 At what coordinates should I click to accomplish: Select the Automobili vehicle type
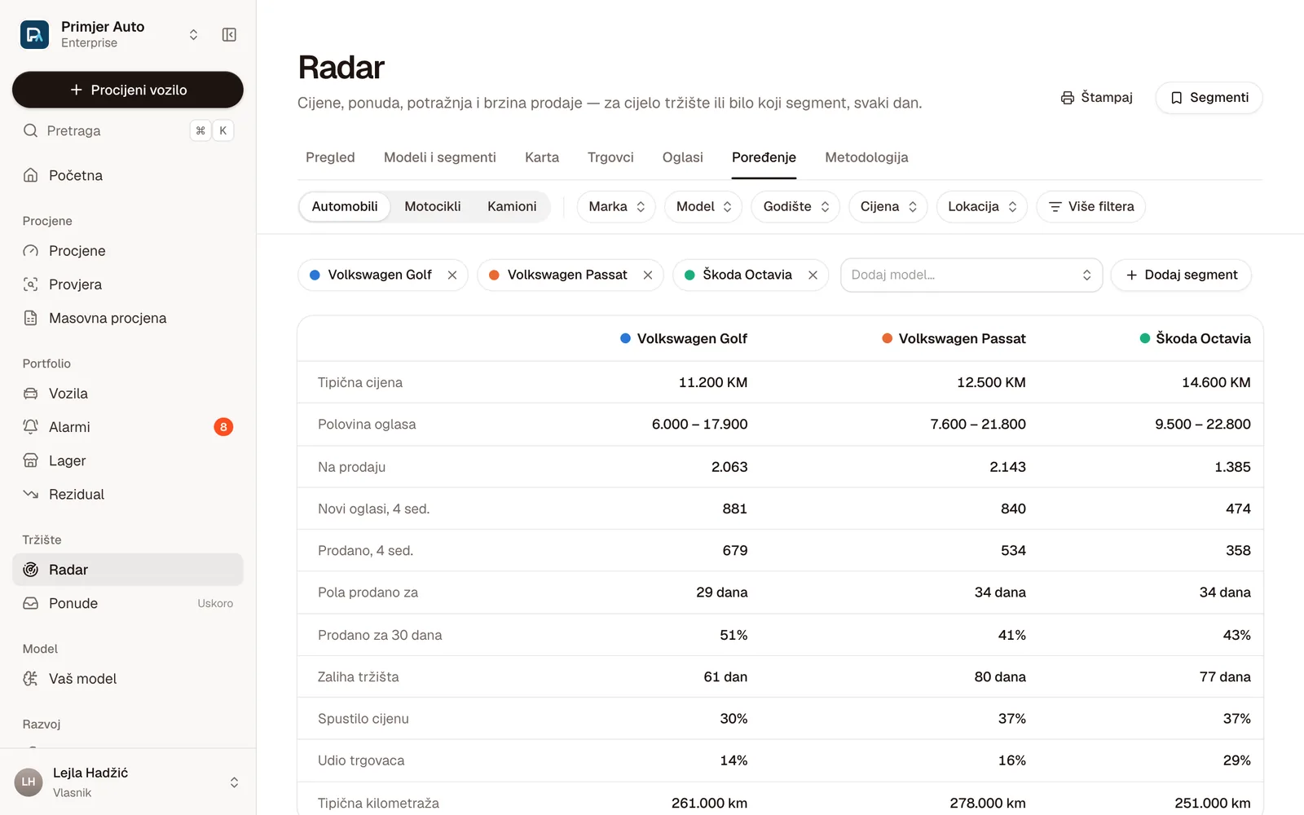pyautogui.click(x=345, y=206)
